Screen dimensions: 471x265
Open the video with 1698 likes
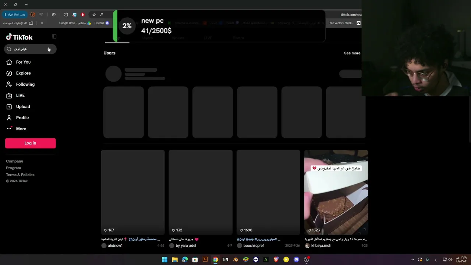268,192
